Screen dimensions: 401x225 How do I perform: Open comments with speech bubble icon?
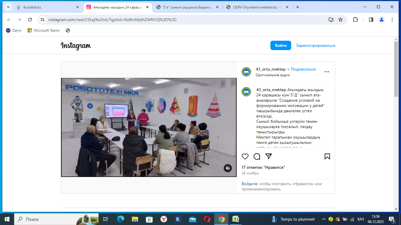[257, 156]
